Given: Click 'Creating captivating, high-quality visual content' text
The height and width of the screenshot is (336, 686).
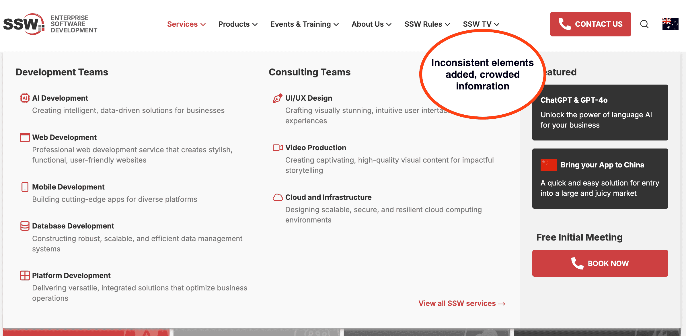Looking at the screenshot, I should tap(389, 165).
